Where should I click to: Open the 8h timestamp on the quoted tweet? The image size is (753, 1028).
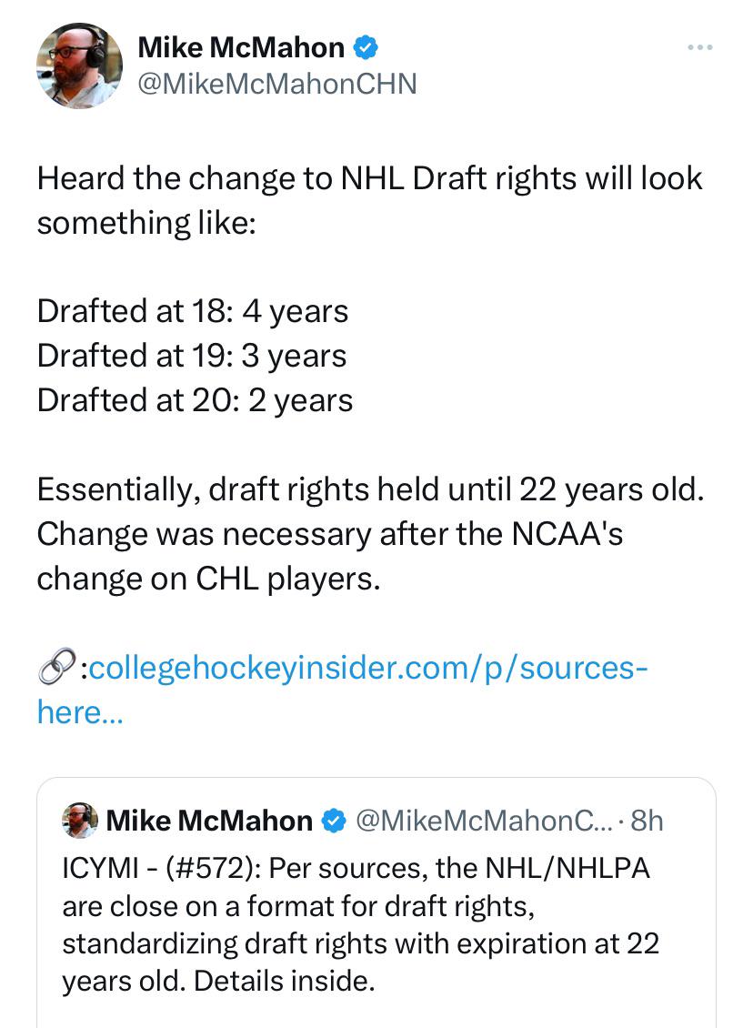(x=647, y=821)
